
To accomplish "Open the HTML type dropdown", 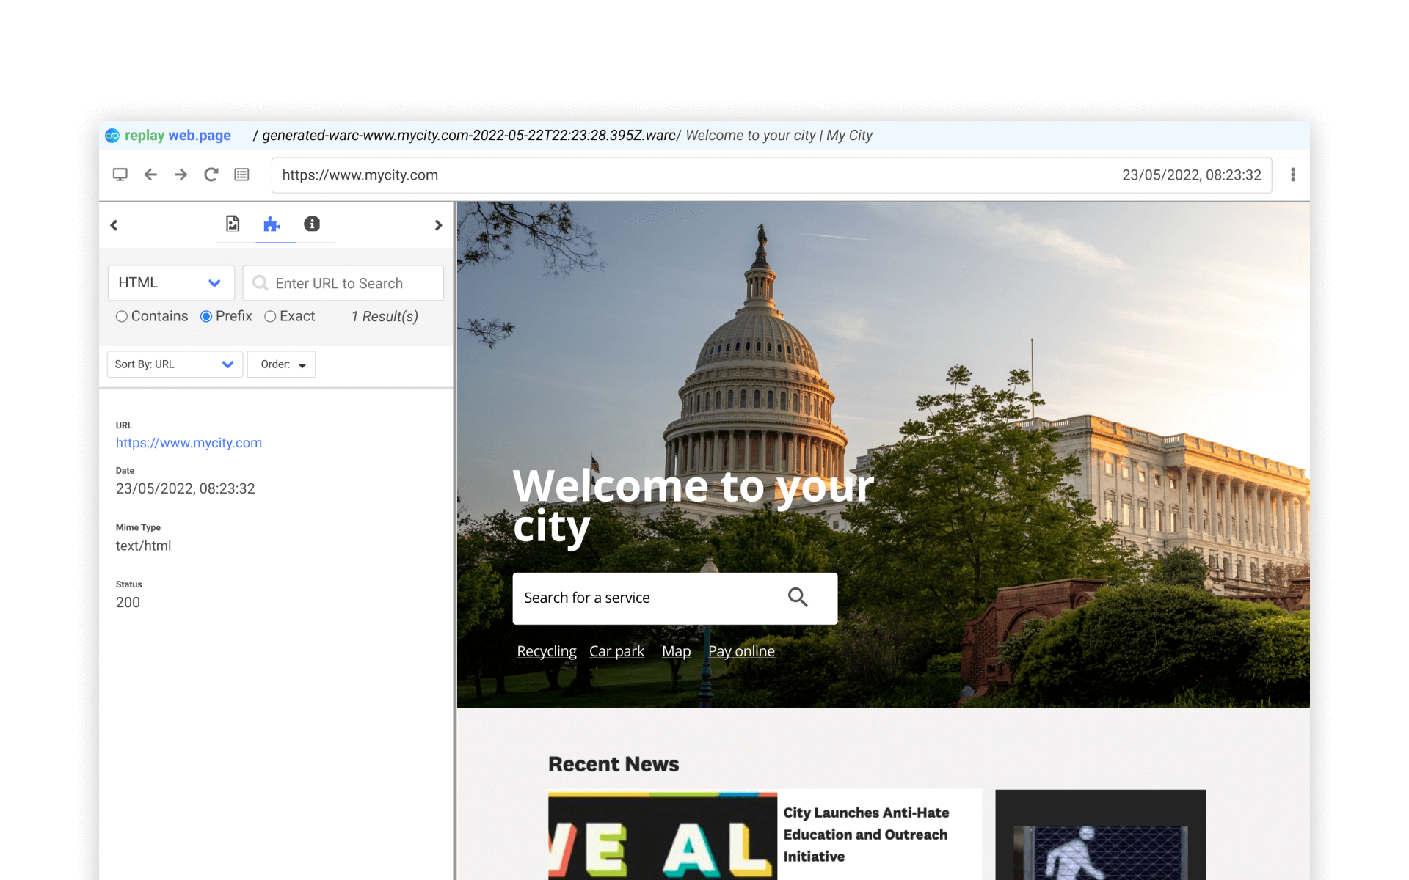I will click(171, 283).
